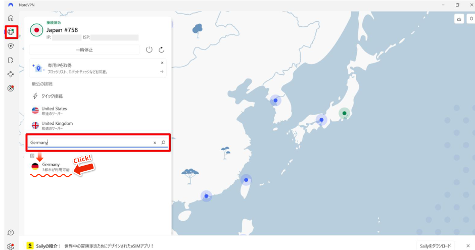
Task: Open Threat Protection shield icon in sidebar
Action: point(11,46)
